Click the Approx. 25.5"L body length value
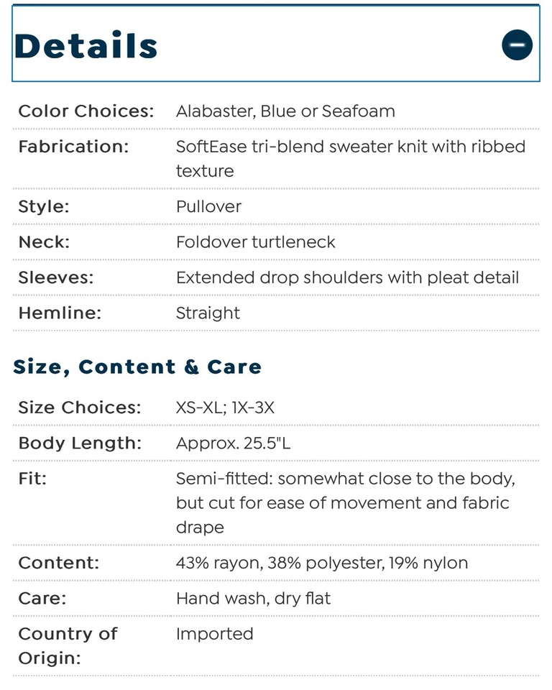Screen dimensions: 552x690 (x=233, y=443)
